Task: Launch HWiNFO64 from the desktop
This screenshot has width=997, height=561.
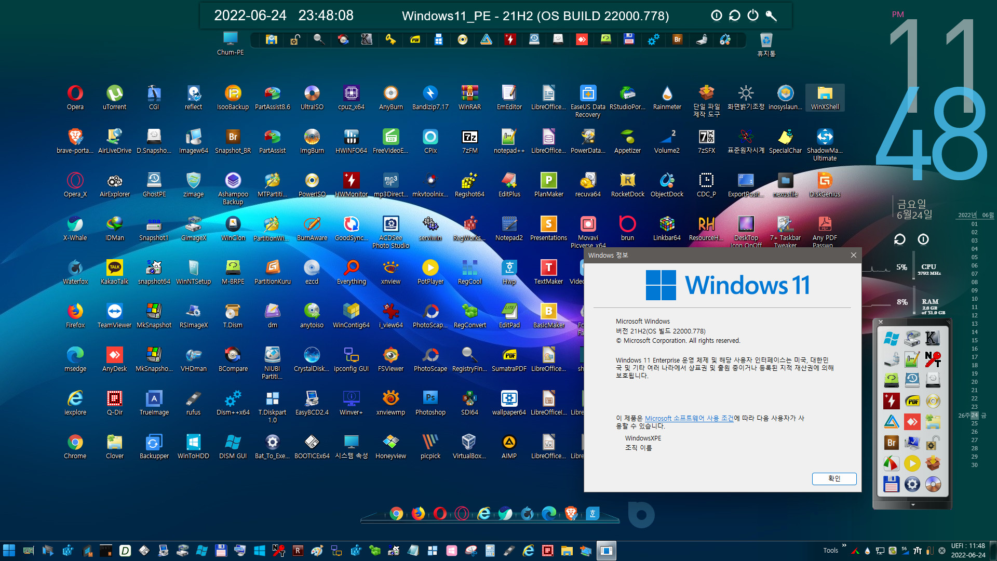Action: 352,141
